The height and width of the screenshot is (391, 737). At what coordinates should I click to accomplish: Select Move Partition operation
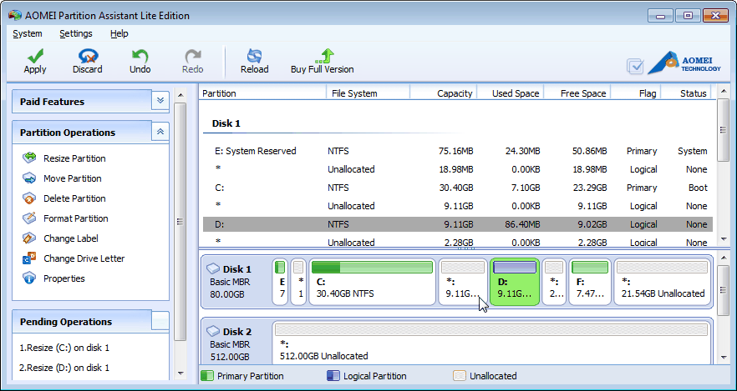(73, 178)
